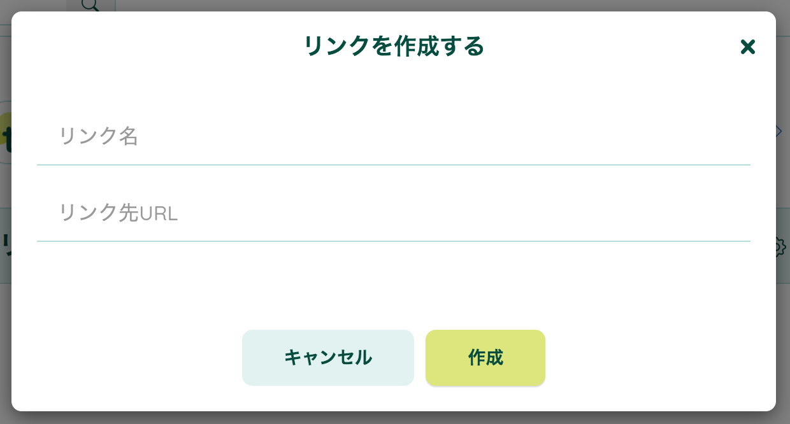Image resolution: width=790 pixels, height=424 pixels.
Task: Click the リンク名 placeholder text
Action: pyautogui.click(x=99, y=136)
